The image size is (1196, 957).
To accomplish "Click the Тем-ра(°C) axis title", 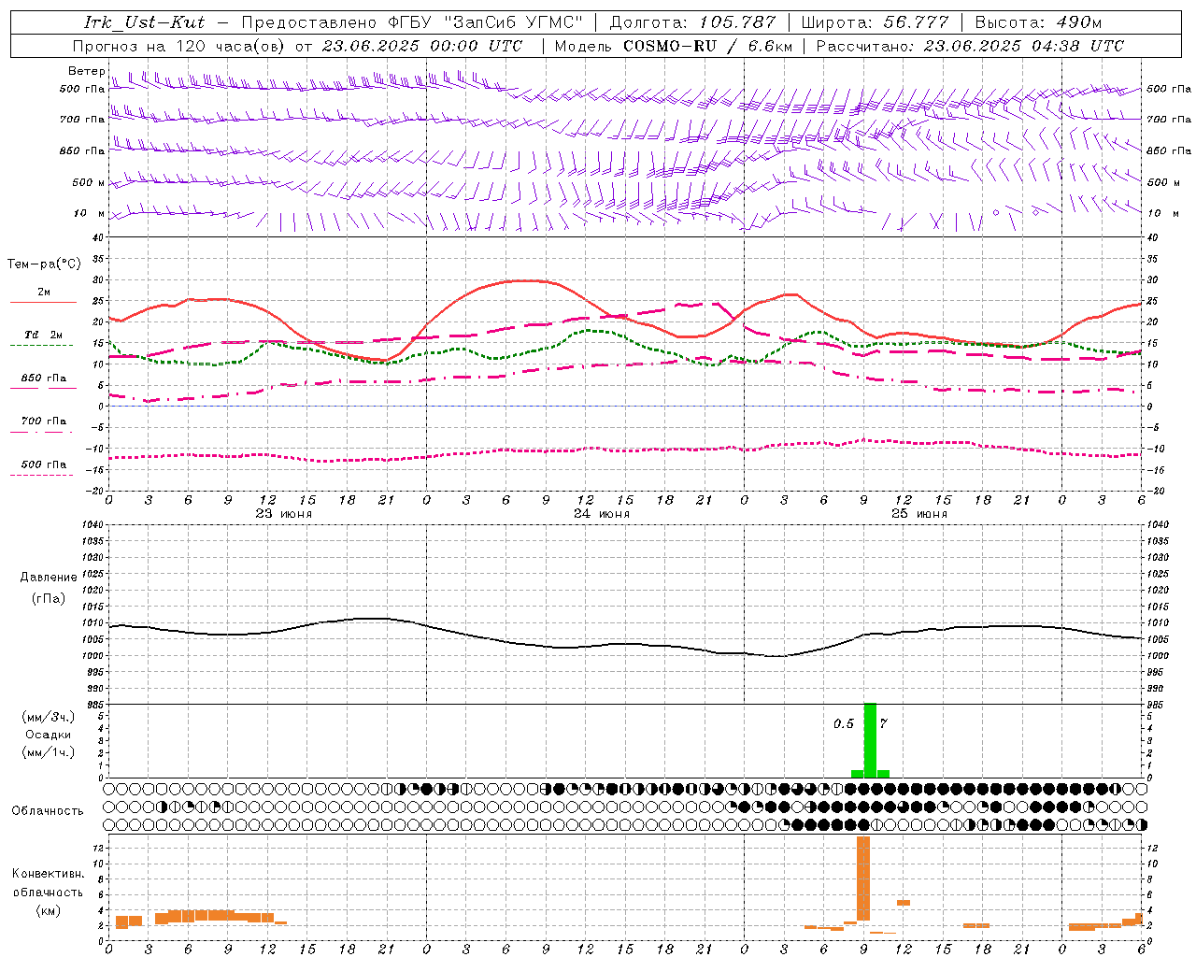I will pos(44,264).
